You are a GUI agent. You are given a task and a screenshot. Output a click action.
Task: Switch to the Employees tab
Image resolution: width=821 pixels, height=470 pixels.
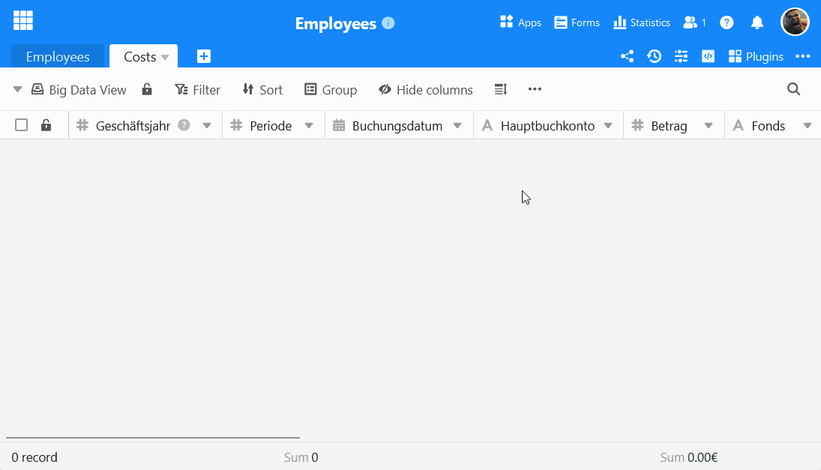[x=58, y=57]
